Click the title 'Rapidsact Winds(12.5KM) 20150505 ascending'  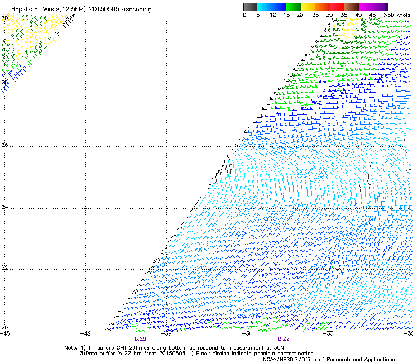click(81, 9)
